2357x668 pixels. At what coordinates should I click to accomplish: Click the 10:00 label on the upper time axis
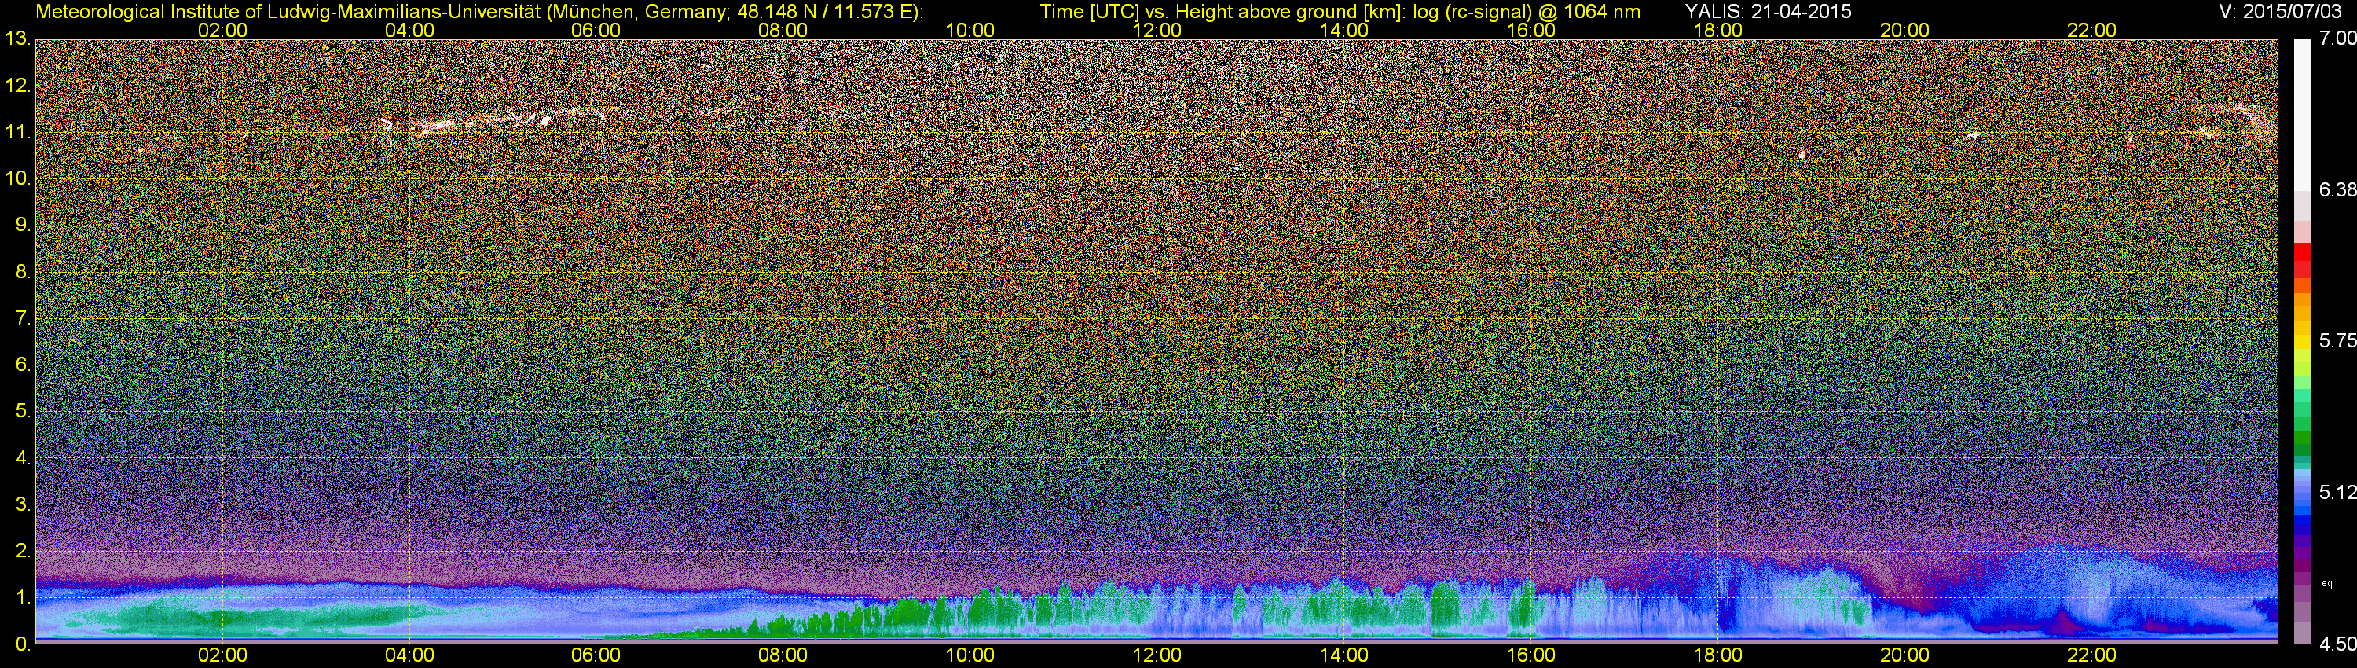[970, 30]
